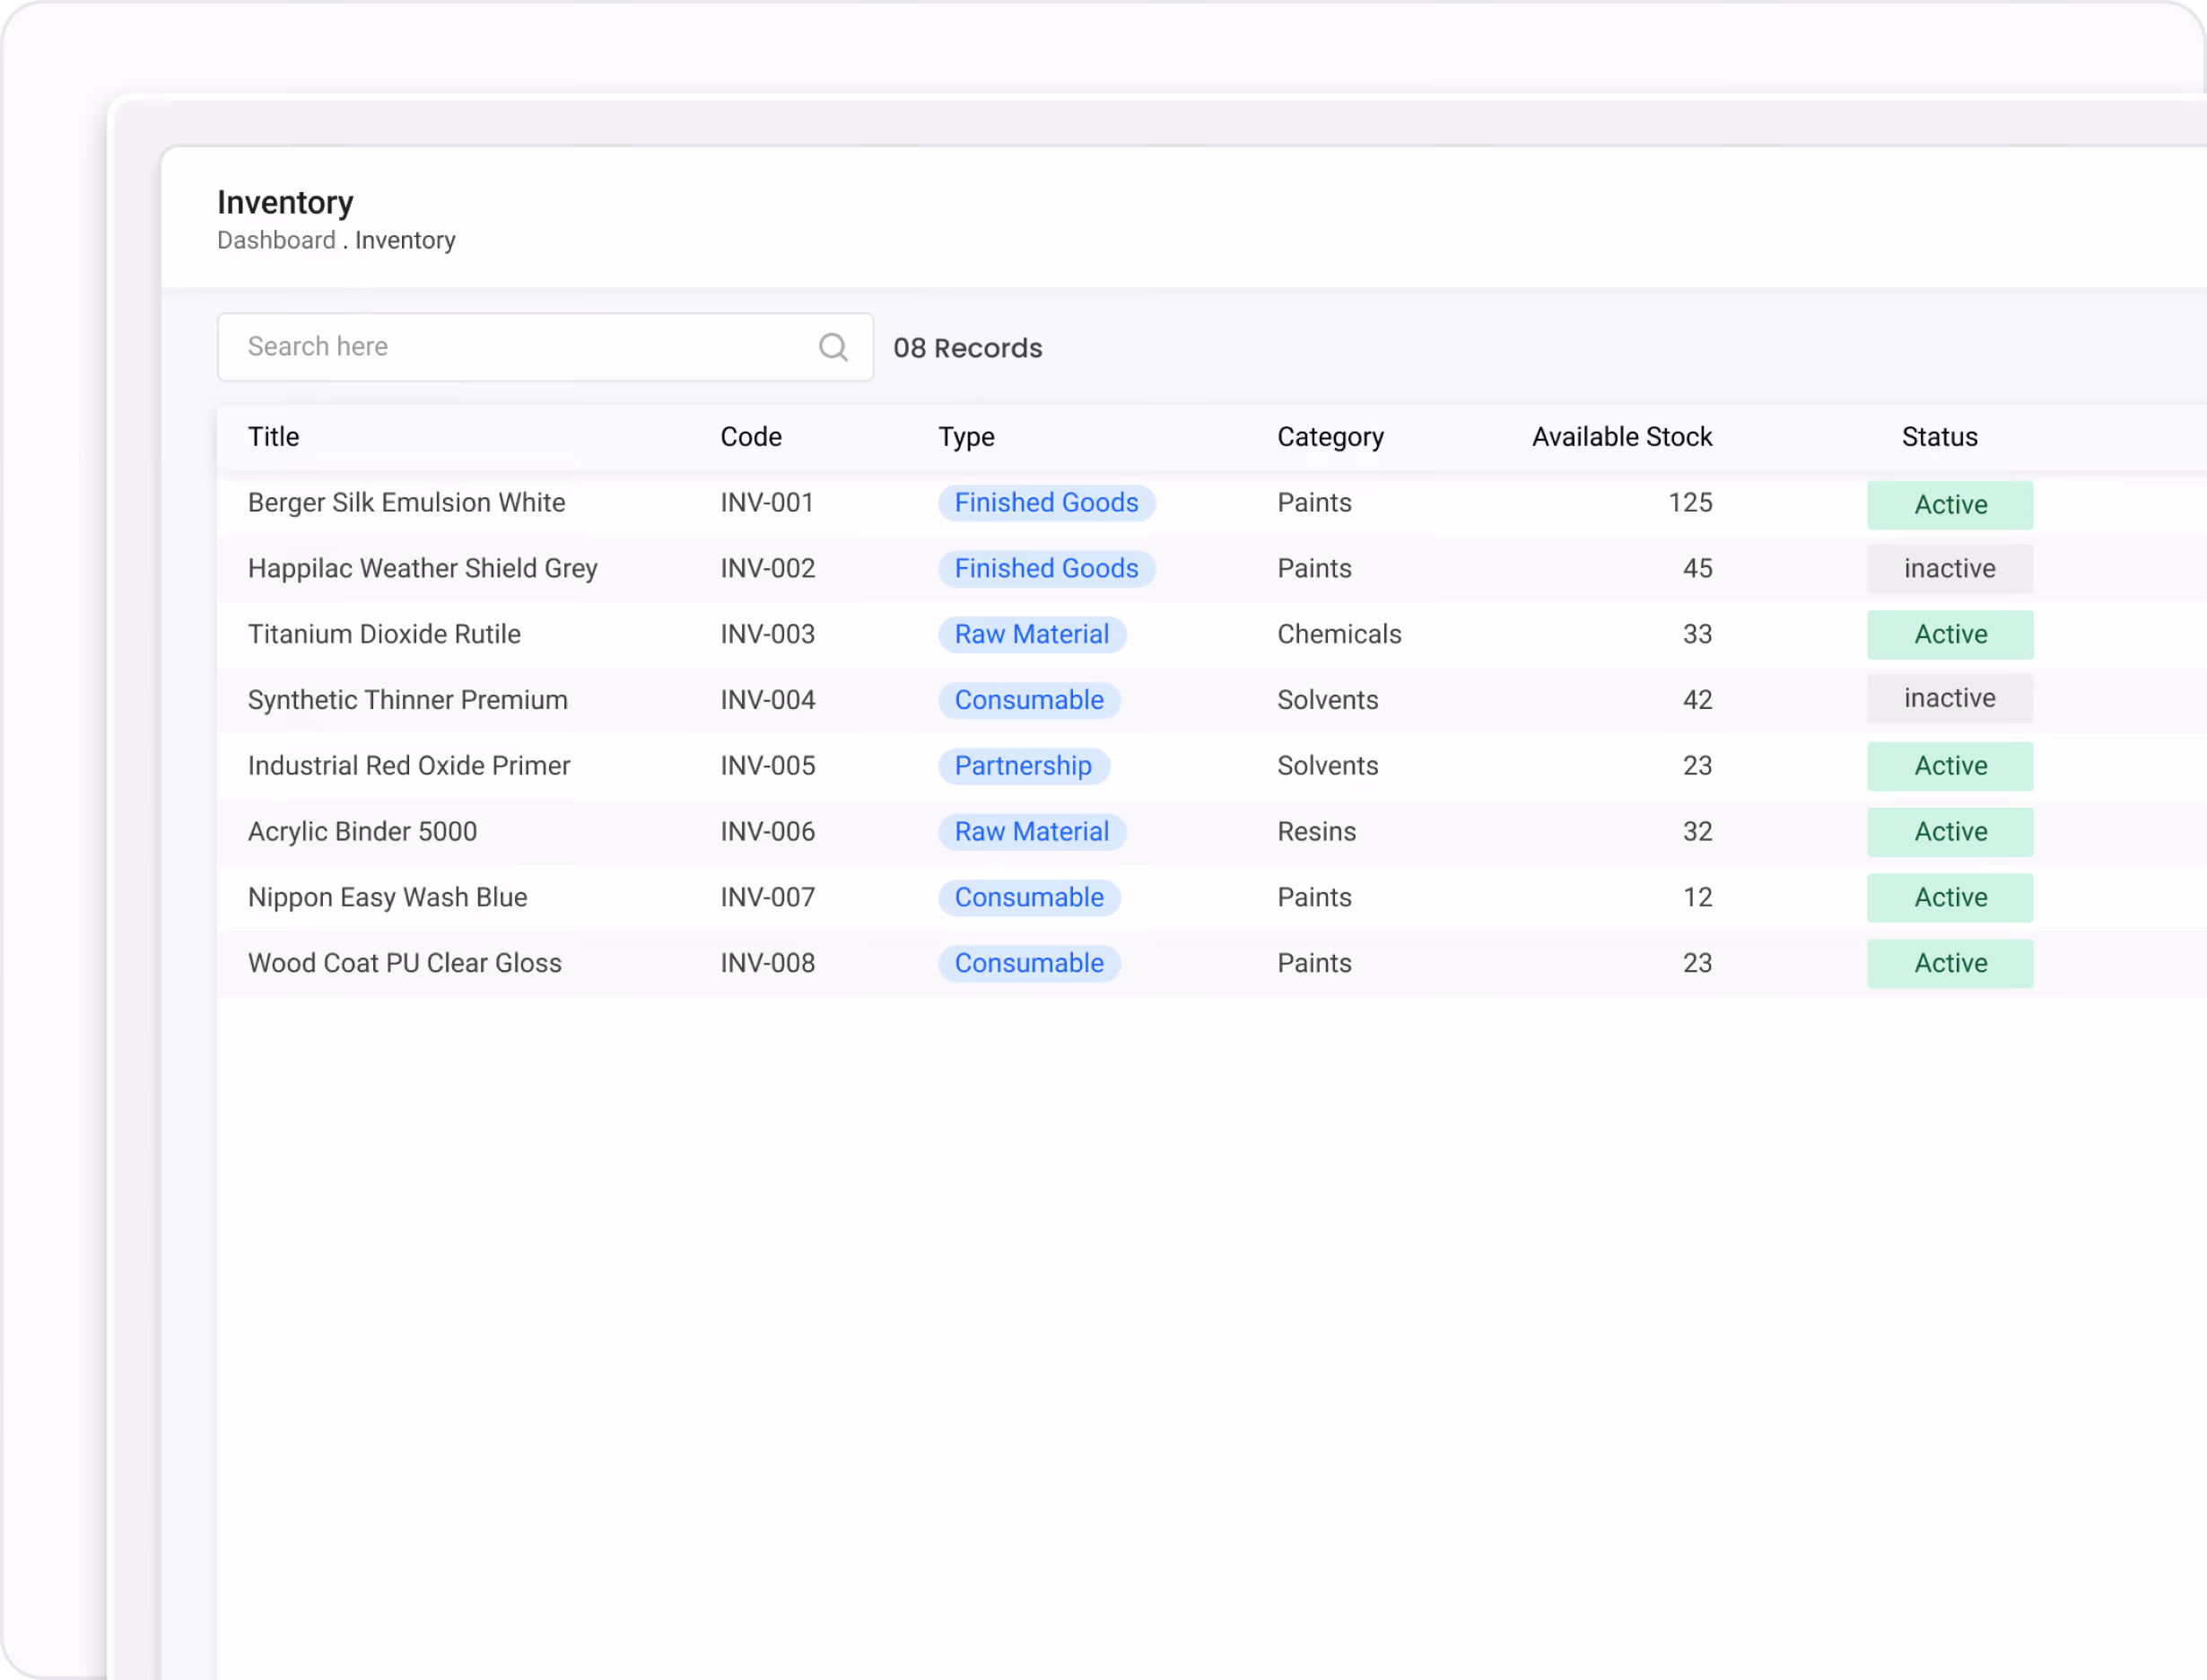The width and height of the screenshot is (2207, 1680).
Task: Select Happilac Weather Shield Grey title
Action: 422,569
